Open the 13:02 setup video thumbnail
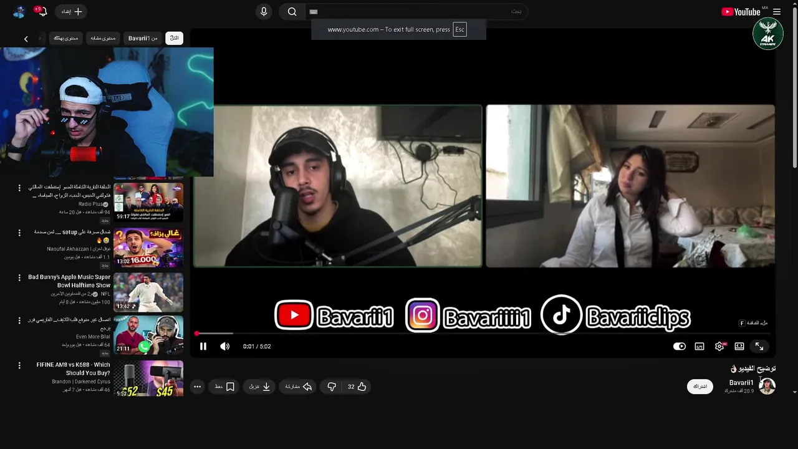 [x=148, y=248]
